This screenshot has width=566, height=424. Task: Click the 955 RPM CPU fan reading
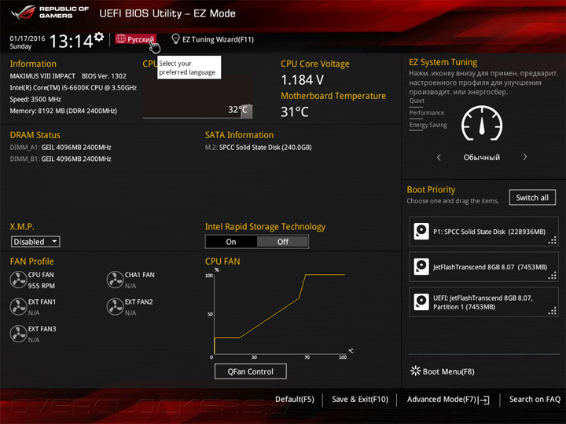click(x=42, y=286)
